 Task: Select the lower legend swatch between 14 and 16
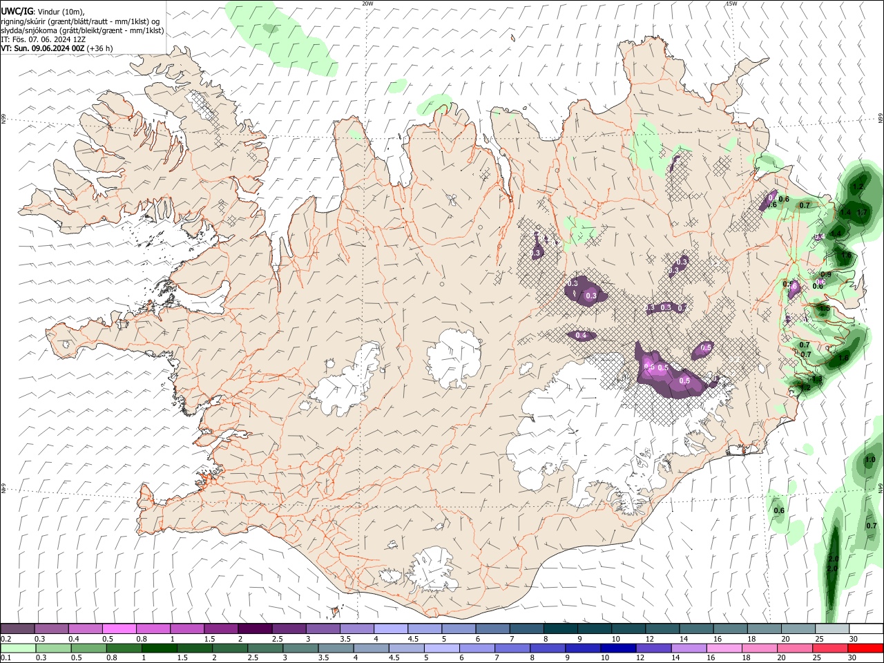[689, 648]
